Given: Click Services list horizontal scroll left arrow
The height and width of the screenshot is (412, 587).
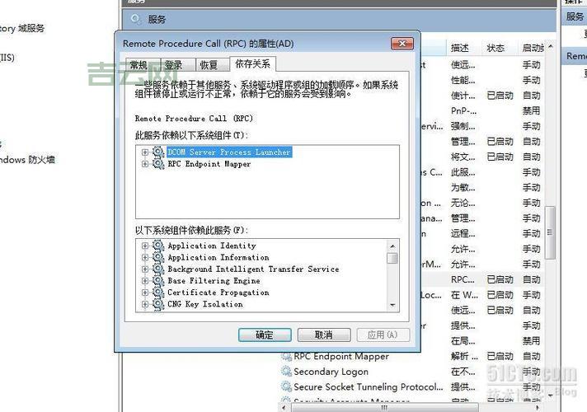Looking at the screenshot, I should coord(284,408).
